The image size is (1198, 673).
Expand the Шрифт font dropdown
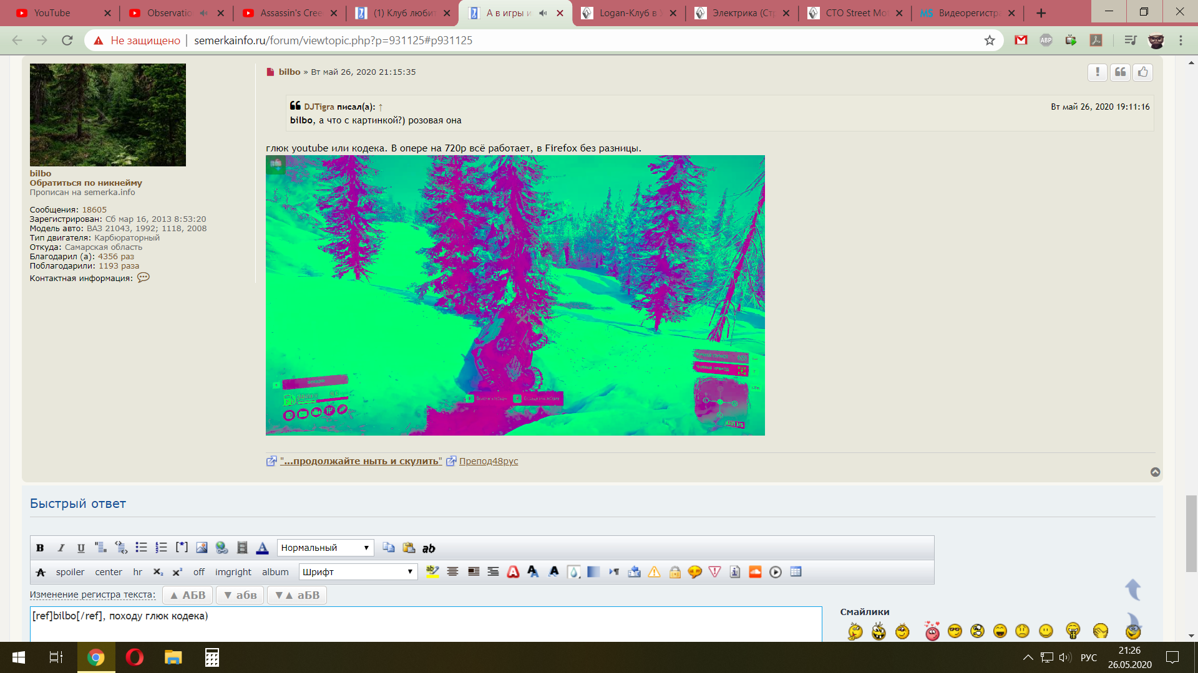pos(358,572)
